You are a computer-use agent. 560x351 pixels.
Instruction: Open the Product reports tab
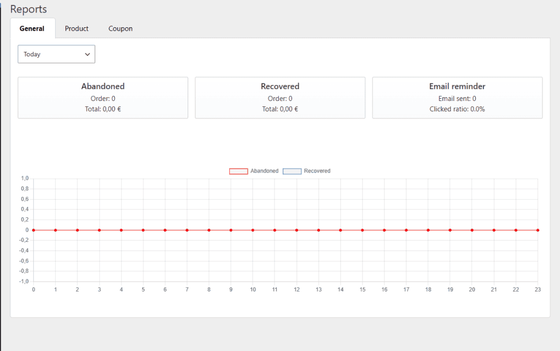point(77,28)
